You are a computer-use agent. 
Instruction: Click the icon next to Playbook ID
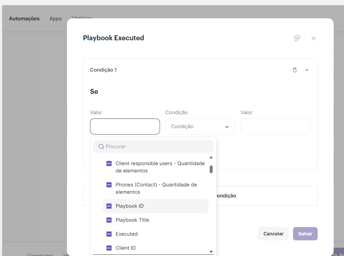[109, 206]
